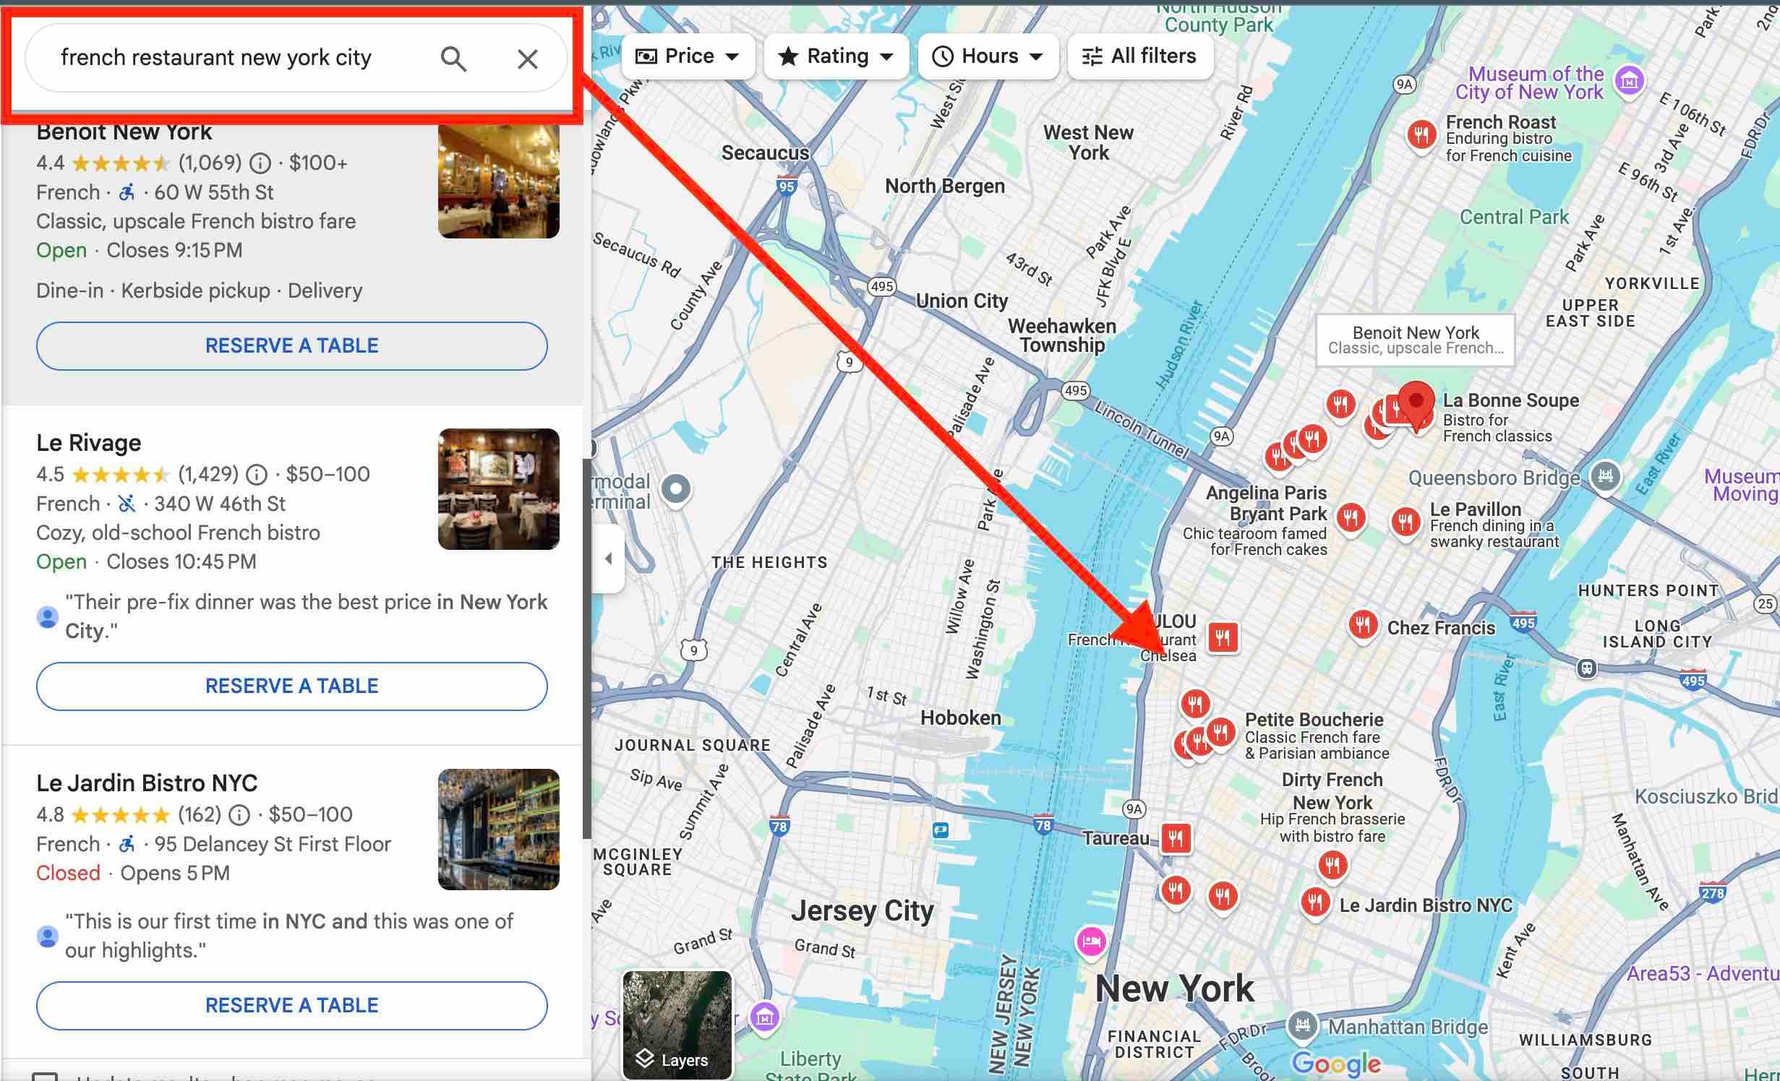Click 'Opens 5 PM' text for Le Jardin Bistro
1780x1081 pixels.
tap(176, 874)
